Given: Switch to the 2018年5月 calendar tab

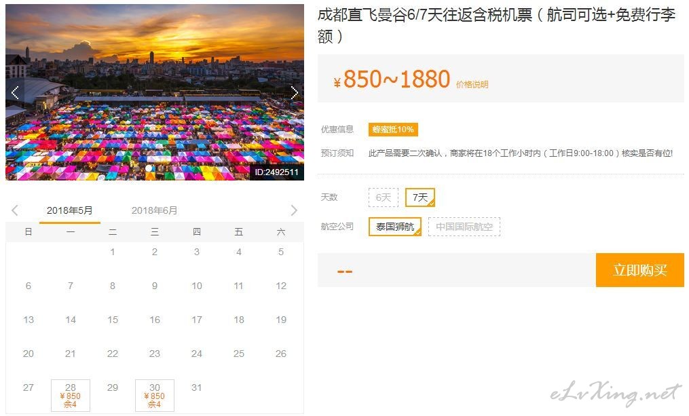Looking at the screenshot, I should 69,210.
